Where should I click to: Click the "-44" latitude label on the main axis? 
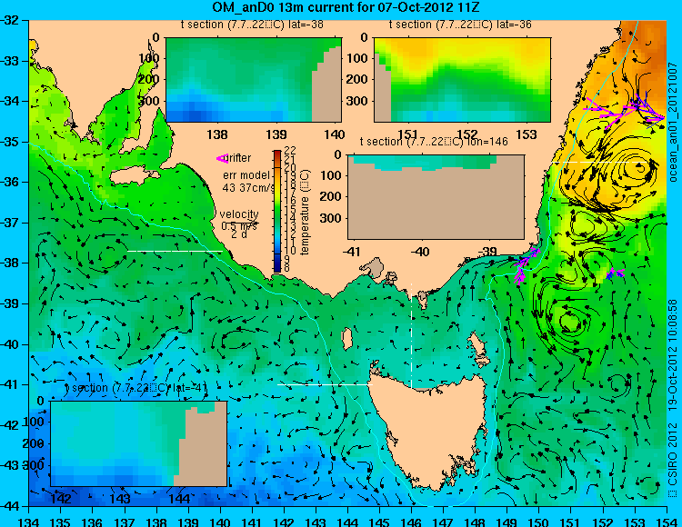coord(9,506)
